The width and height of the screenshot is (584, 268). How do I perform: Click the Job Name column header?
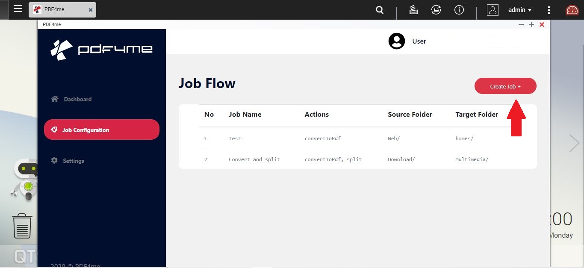click(x=245, y=115)
